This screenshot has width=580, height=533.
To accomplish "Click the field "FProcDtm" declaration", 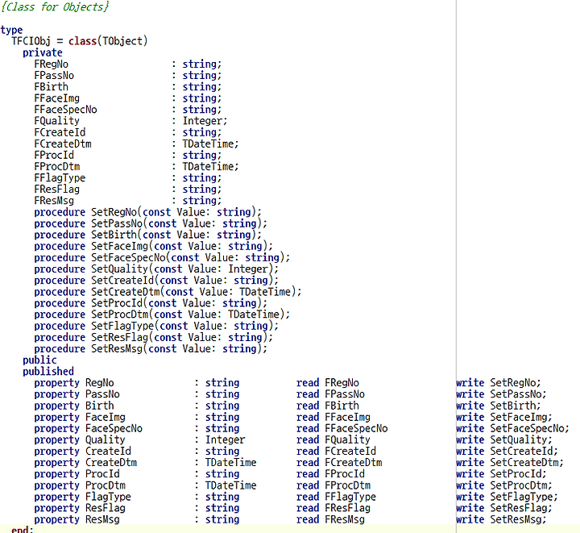I will (57, 167).
